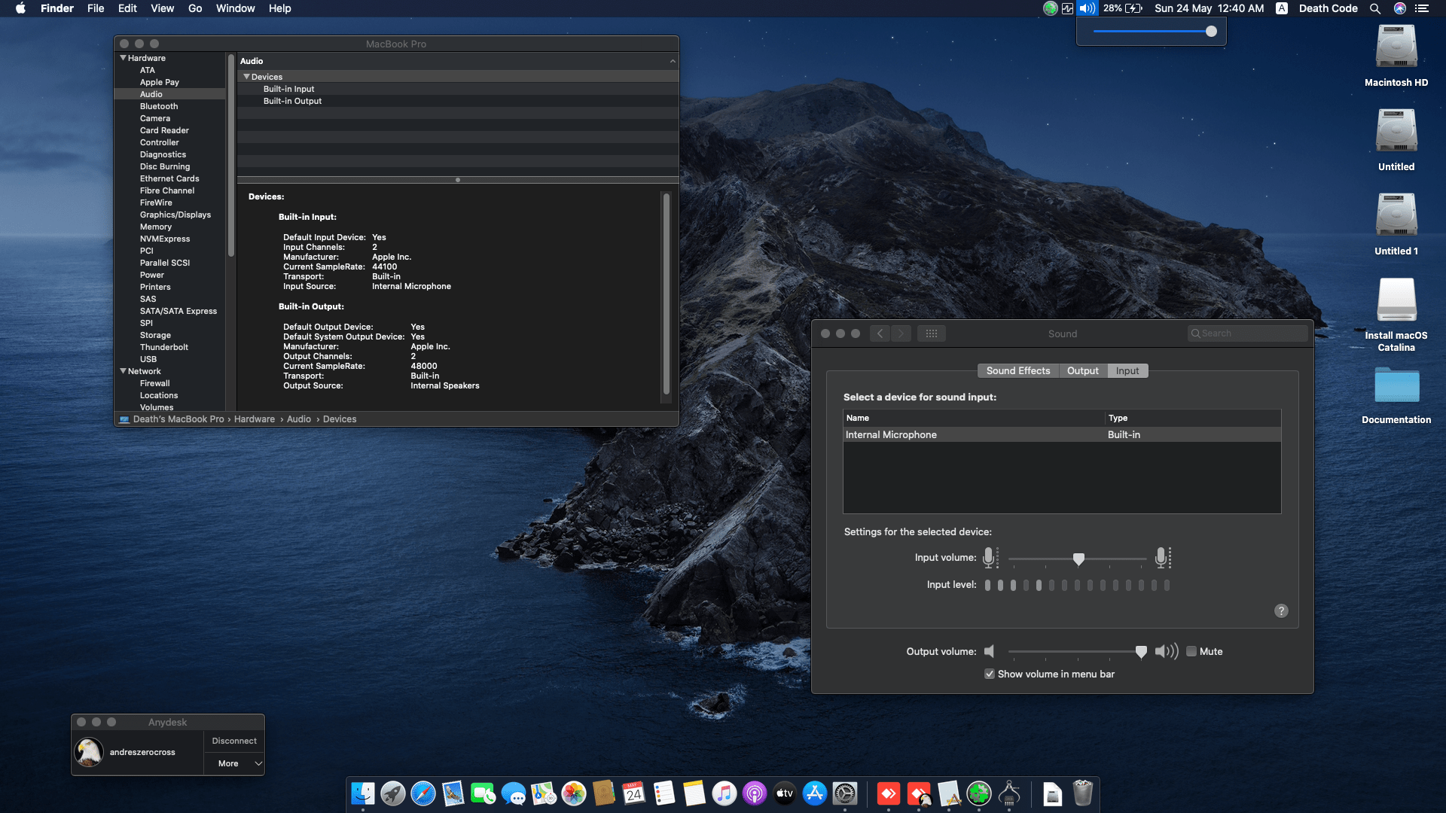
Task: Collapse the Hardware section in System Information
Action: coord(123,57)
